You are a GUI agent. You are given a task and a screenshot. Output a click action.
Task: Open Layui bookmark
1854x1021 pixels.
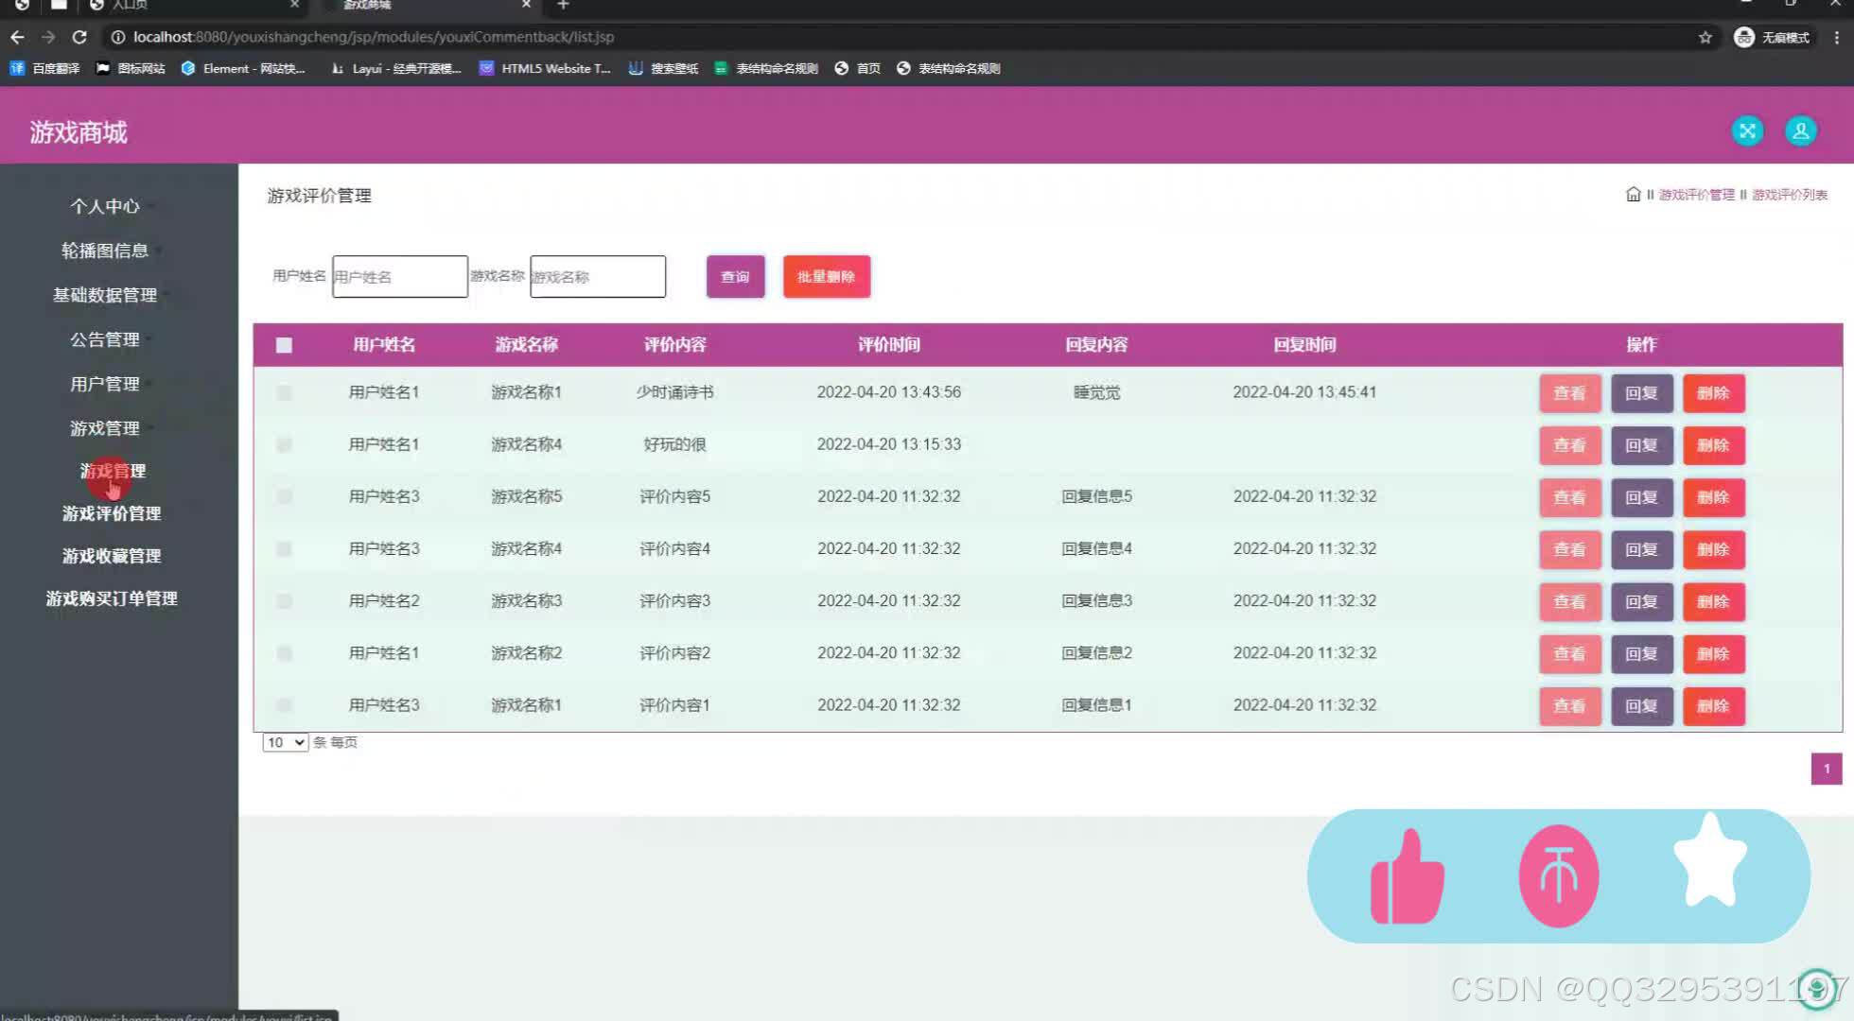click(394, 68)
